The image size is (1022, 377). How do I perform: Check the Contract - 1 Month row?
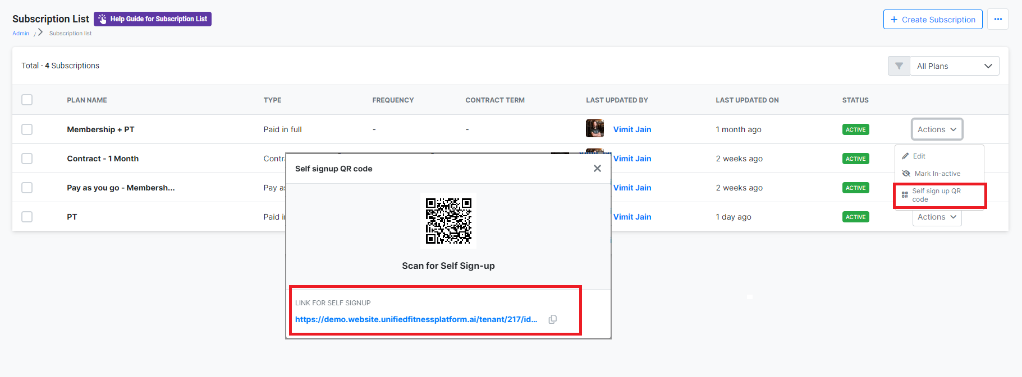pos(27,159)
